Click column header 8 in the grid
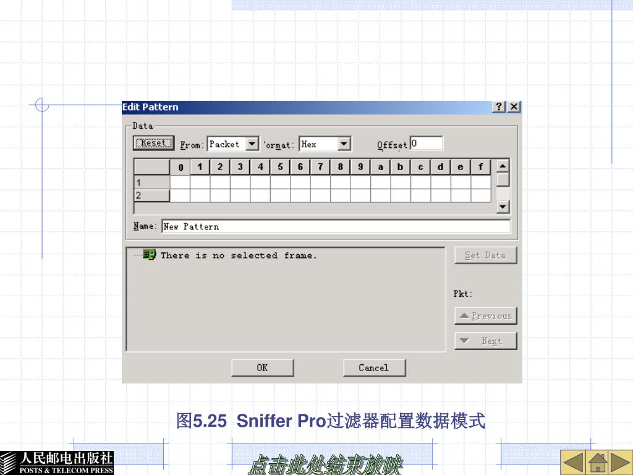This screenshot has height=475, width=633. (341, 167)
